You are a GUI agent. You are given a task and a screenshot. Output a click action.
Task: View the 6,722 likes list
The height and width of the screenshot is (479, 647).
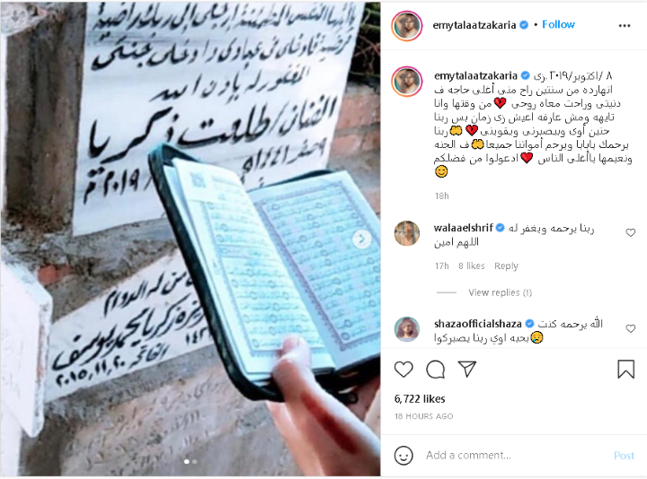(420, 398)
